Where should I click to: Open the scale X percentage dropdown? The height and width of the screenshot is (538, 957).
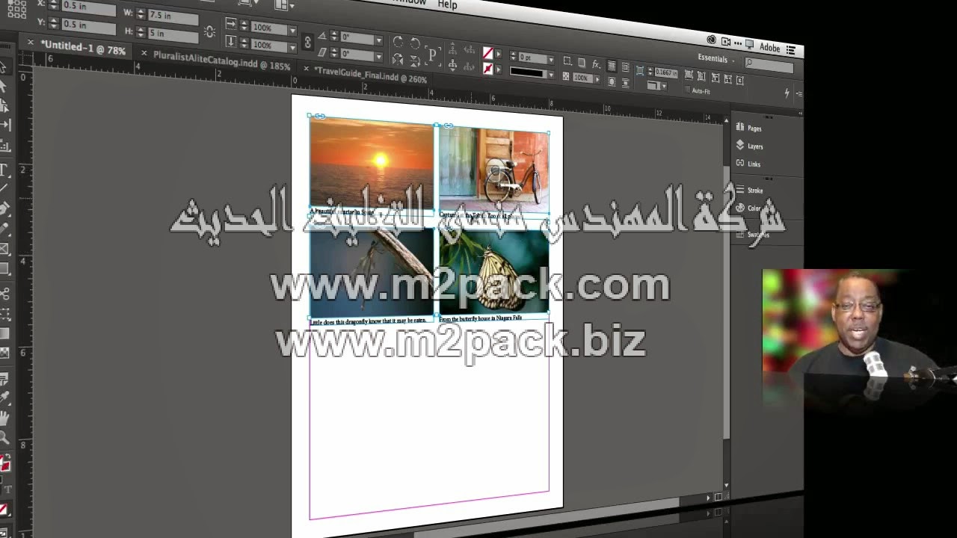click(x=292, y=29)
